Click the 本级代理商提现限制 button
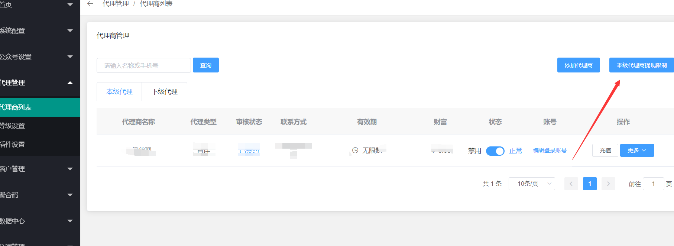 click(642, 65)
